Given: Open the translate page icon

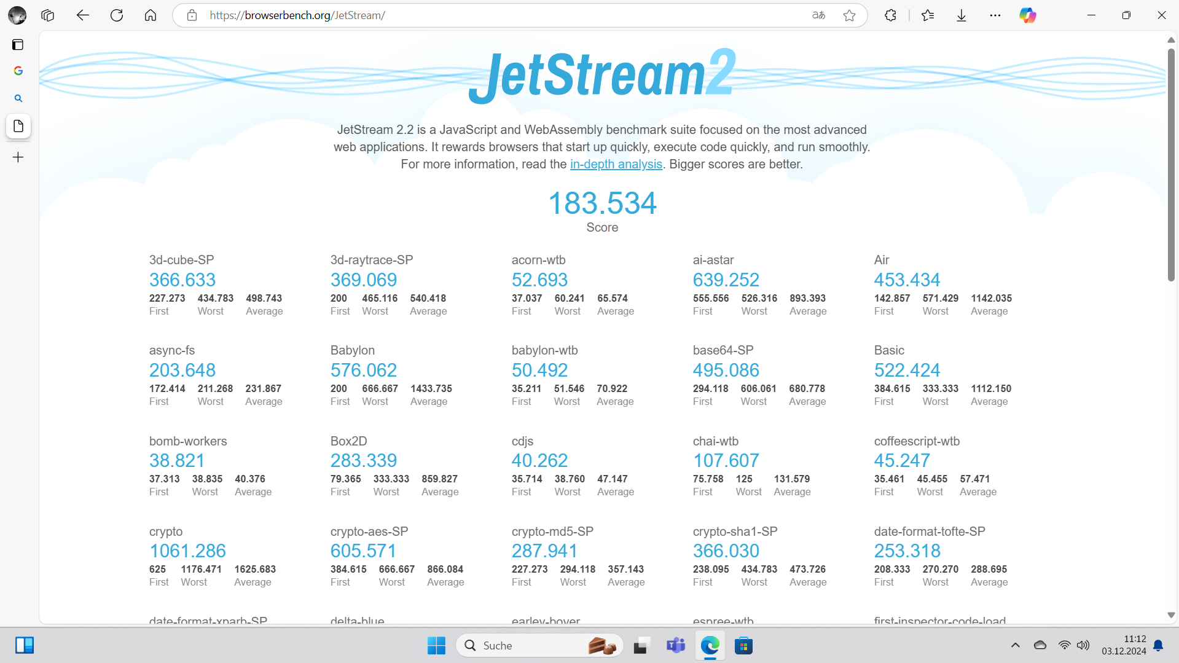Looking at the screenshot, I should coord(818,15).
